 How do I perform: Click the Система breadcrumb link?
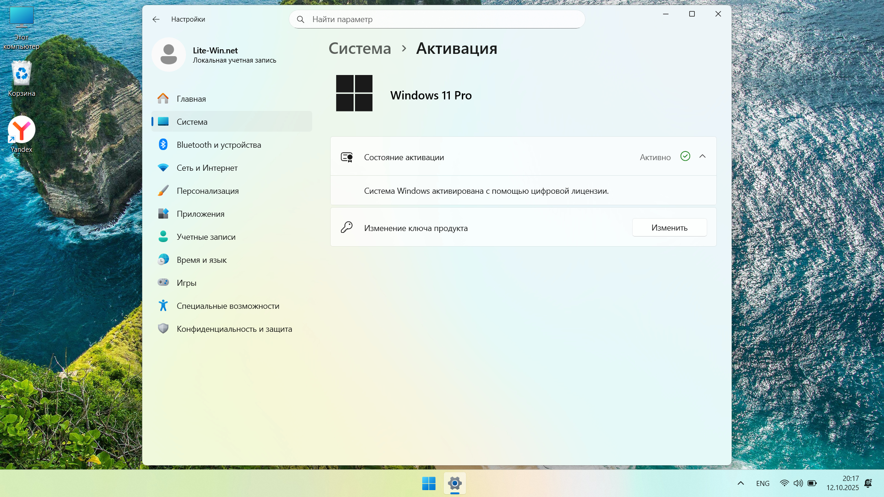point(360,48)
